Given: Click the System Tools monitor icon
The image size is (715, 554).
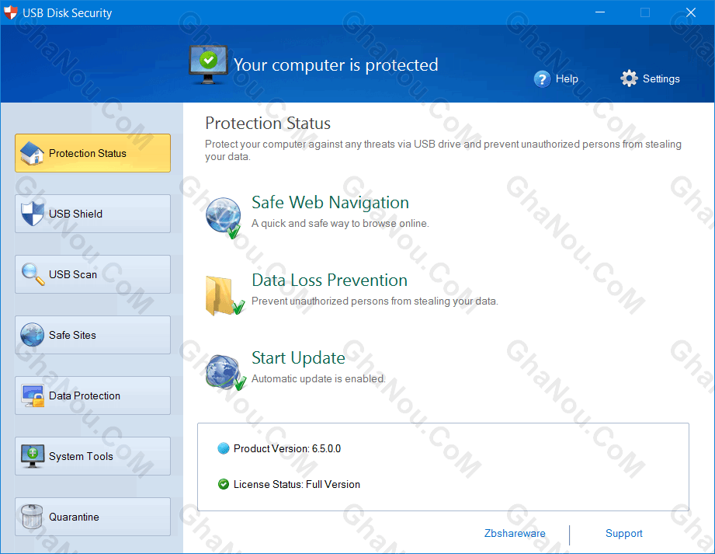Looking at the screenshot, I should tap(33, 456).
